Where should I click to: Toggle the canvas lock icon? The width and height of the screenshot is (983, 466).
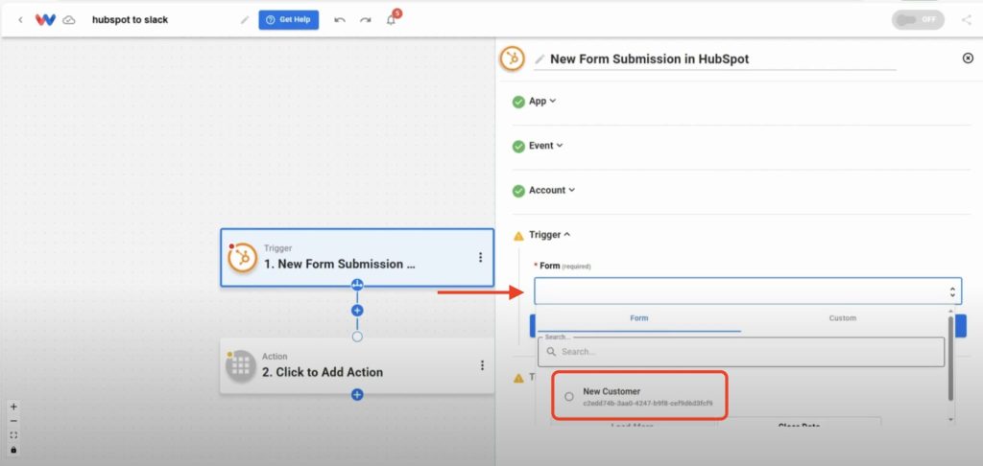click(13, 450)
